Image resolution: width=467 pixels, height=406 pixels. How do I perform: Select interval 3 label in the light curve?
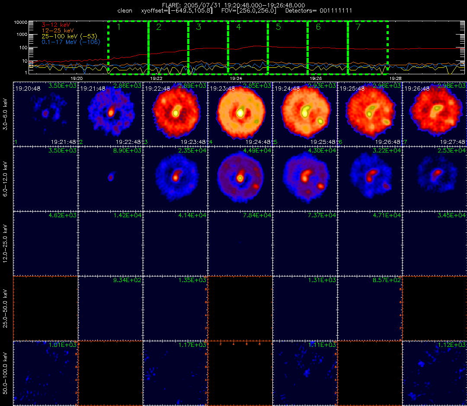[198, 27]
